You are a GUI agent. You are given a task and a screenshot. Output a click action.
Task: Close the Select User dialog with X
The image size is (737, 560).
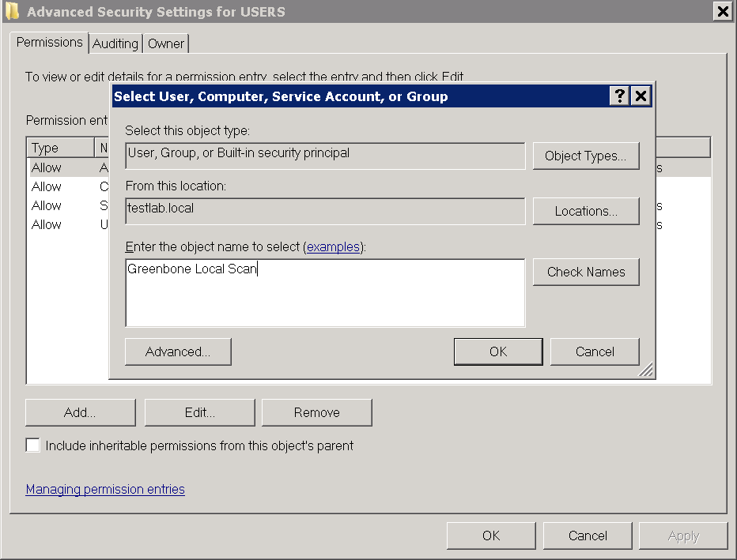(641, 96)
